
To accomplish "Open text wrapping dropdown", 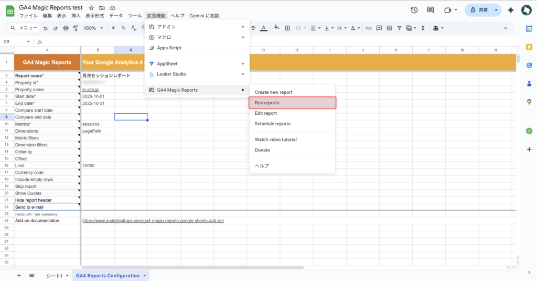I will (342, 28).
